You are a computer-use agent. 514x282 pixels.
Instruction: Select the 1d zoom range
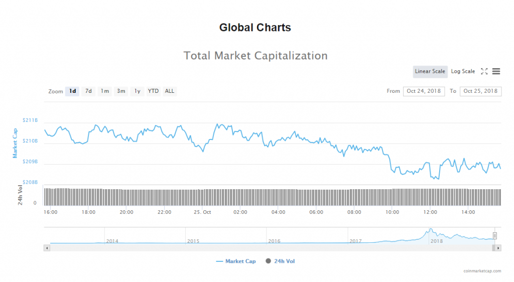click(73, 91)
